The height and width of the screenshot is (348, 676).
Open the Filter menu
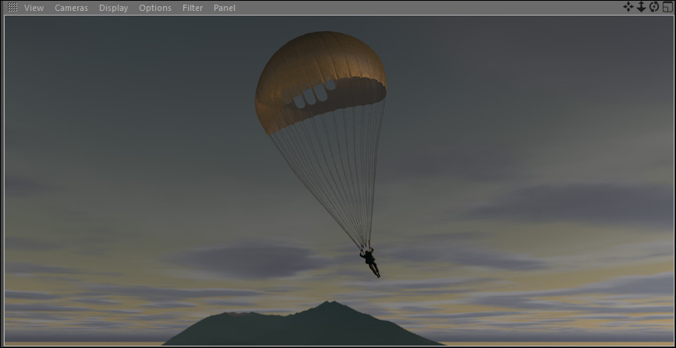[193, 8]
